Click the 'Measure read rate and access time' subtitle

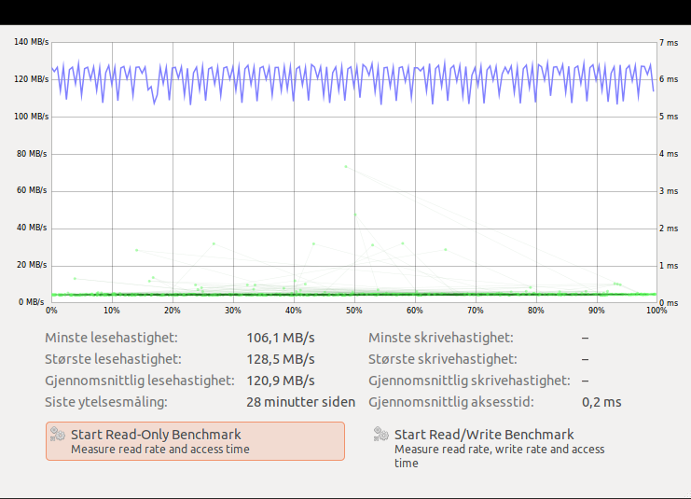[x=160, y=450]
